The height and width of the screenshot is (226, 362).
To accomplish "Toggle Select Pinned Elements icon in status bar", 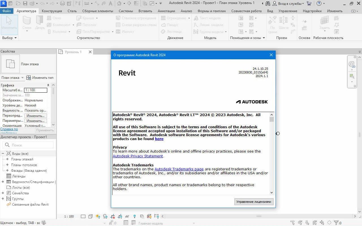I will tap(307, 223).
